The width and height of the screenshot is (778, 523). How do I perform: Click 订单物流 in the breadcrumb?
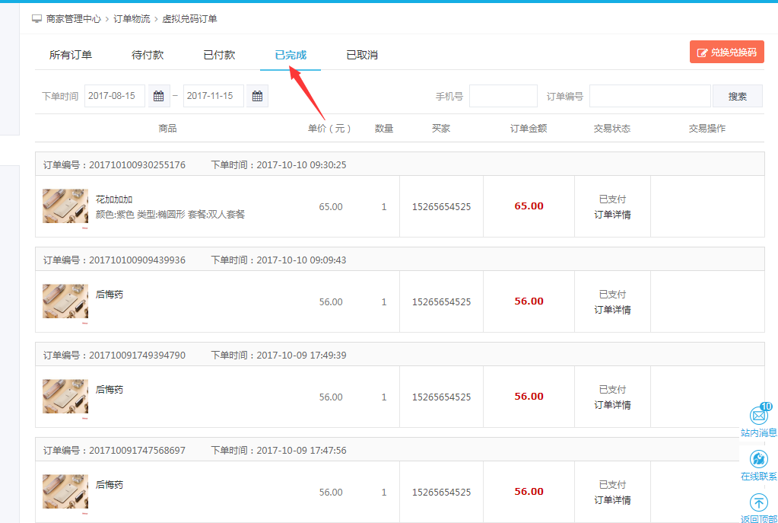pyautogui.click(x=132, y=18)
